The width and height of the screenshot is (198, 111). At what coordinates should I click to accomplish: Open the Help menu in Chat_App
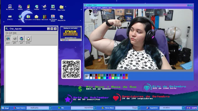coord(15,33)
